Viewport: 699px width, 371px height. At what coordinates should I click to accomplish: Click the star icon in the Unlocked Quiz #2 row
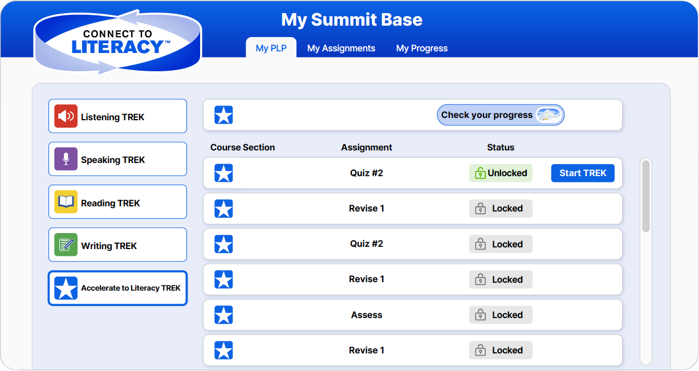(x=223, y=173)
